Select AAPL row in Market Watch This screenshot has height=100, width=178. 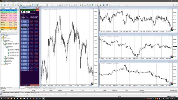tap(9, 22)
